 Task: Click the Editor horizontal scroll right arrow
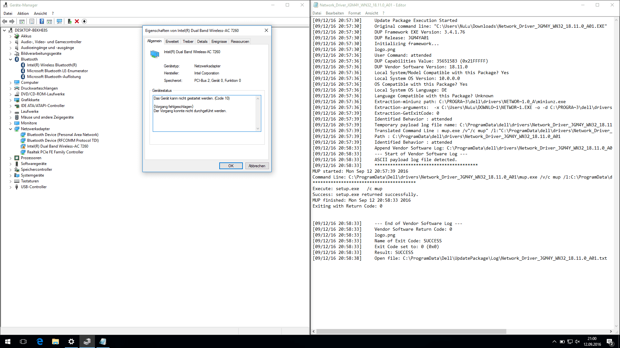[x=611, y=331]
